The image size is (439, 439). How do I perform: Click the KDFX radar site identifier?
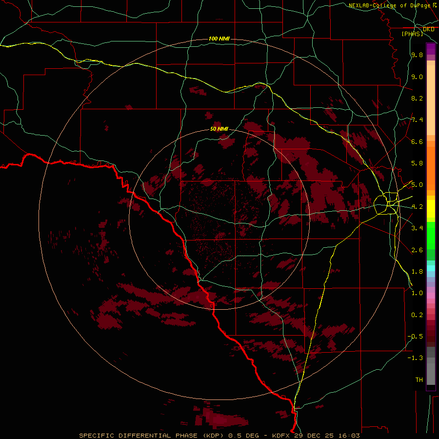pyautogui.click(x=282, y=436)
